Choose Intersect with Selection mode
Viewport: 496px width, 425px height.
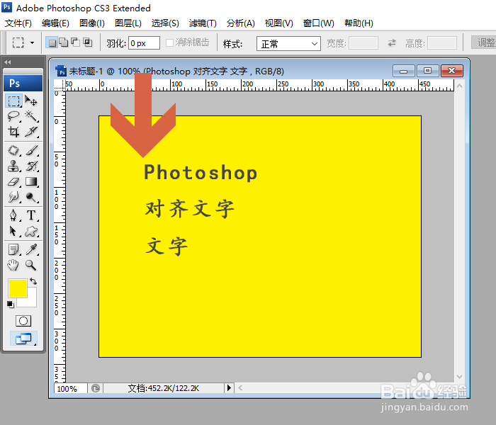pos(88,42)
